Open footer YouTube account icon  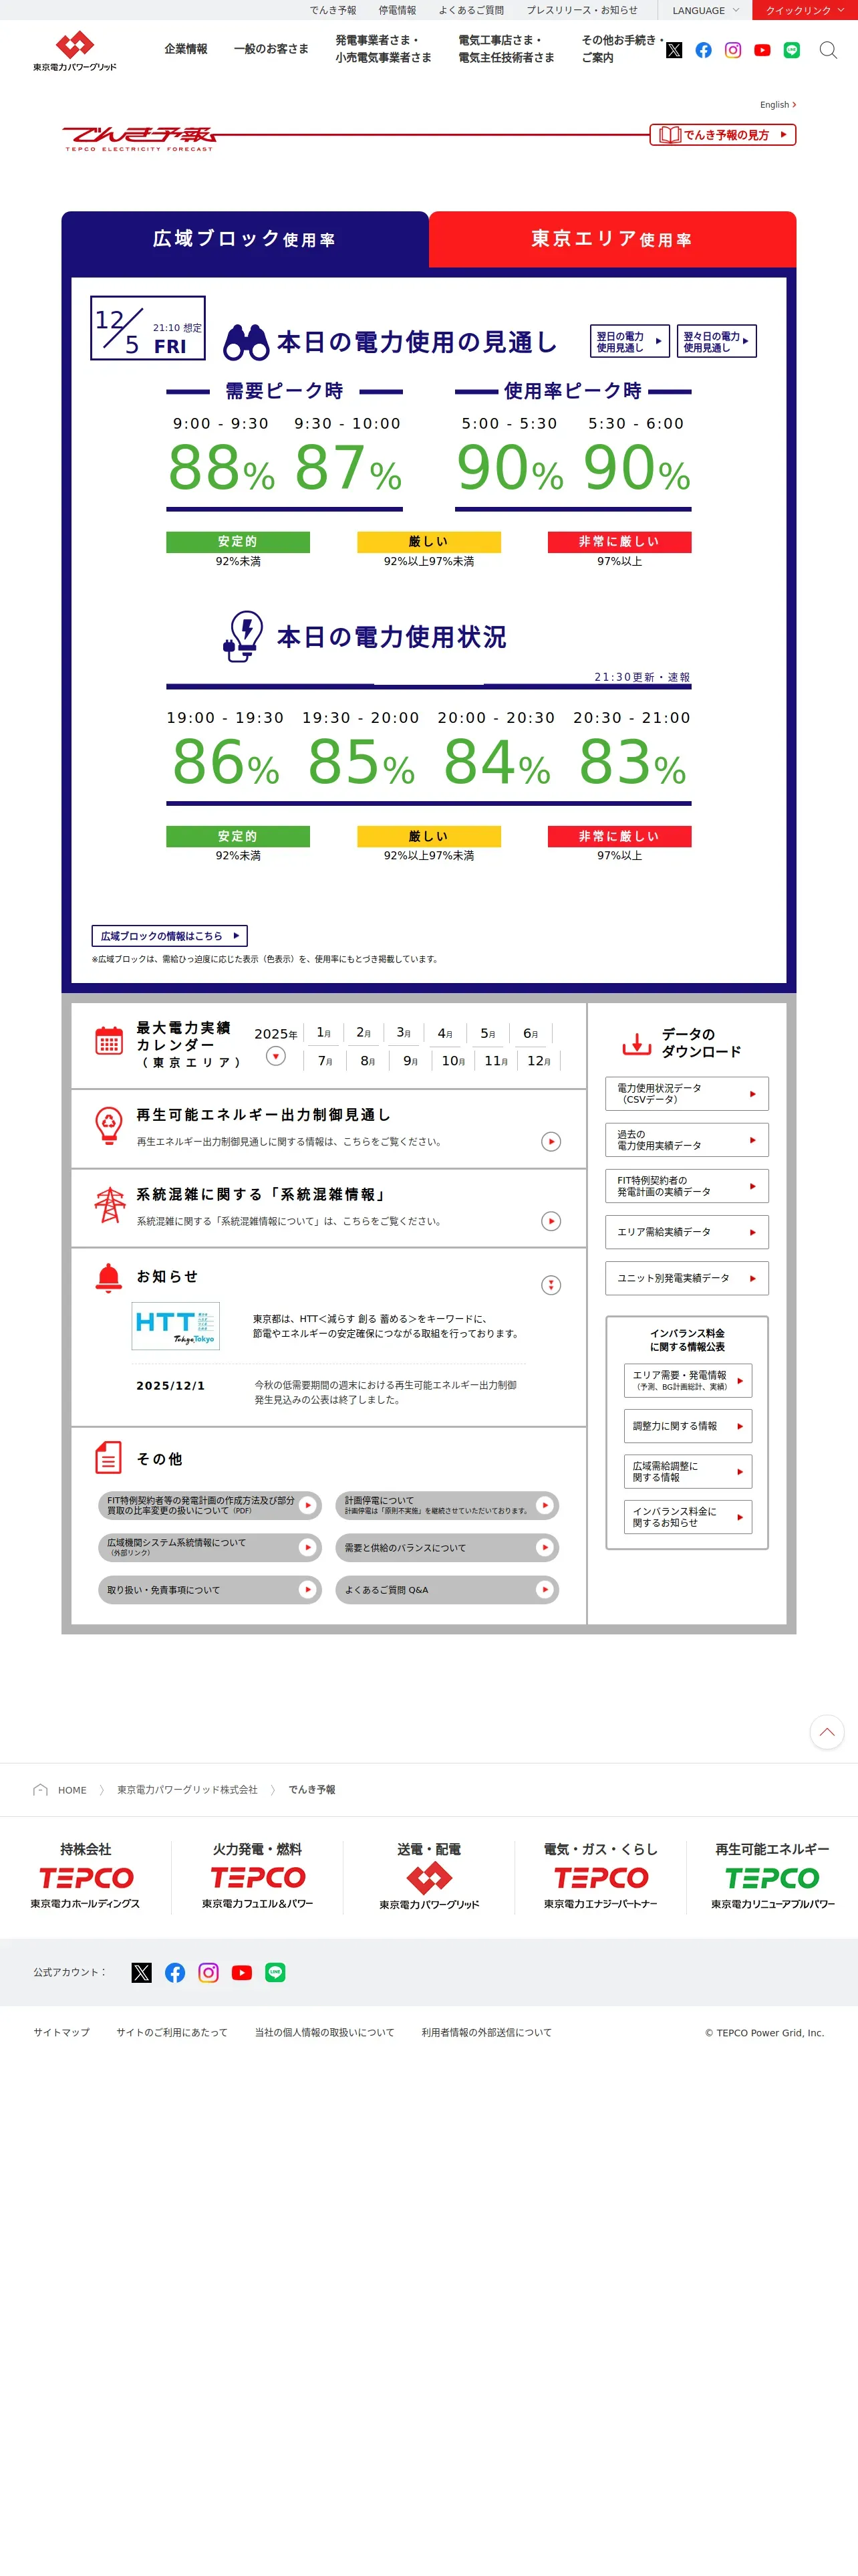click(x=242, y=1972)
